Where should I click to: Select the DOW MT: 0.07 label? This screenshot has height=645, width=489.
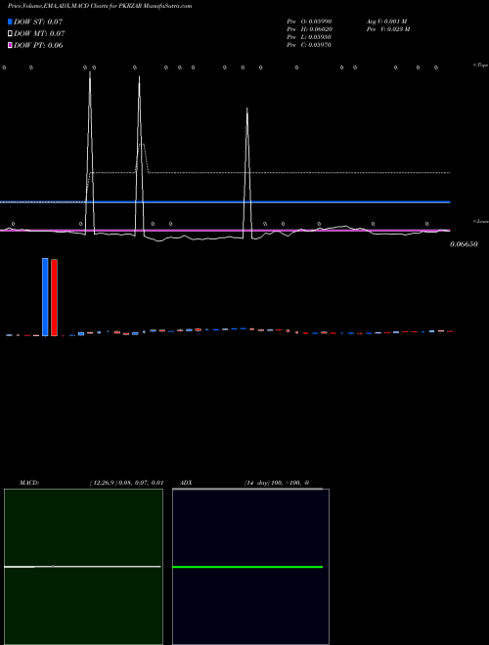pyautogui.click(x=39, y=34)
